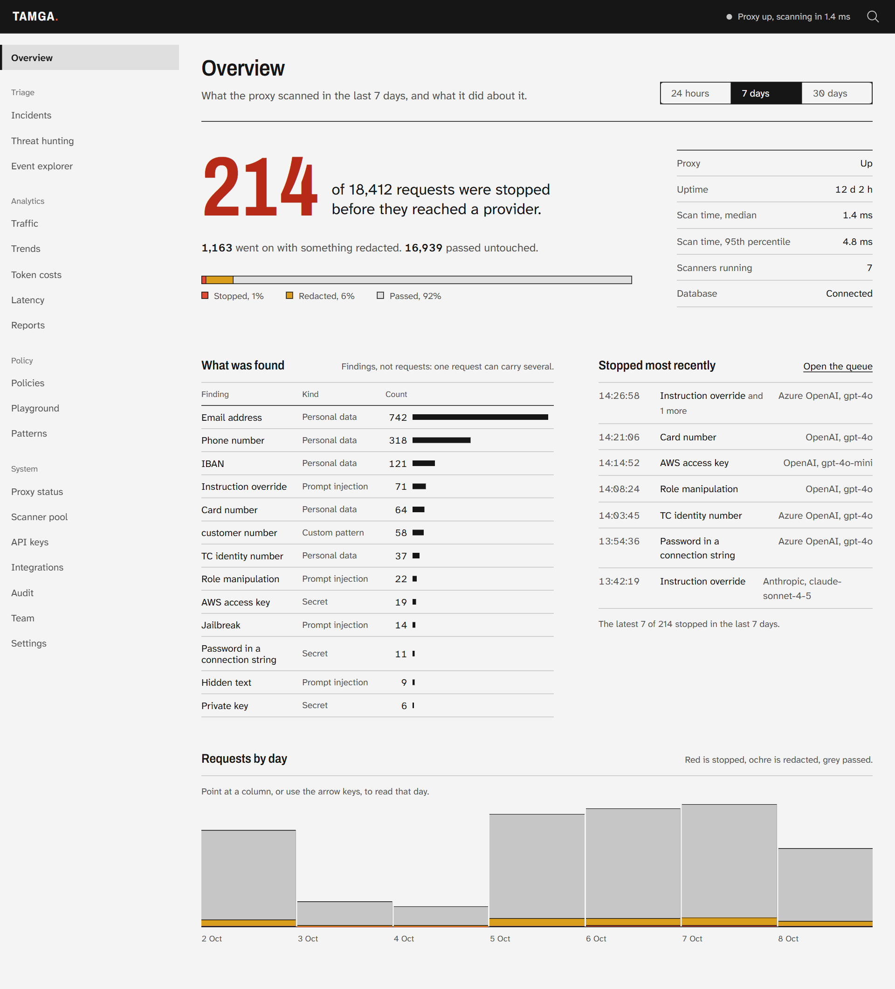Screen dimensions: 895x989
Task: Open the search icon in header
Action: click(873, 17)
